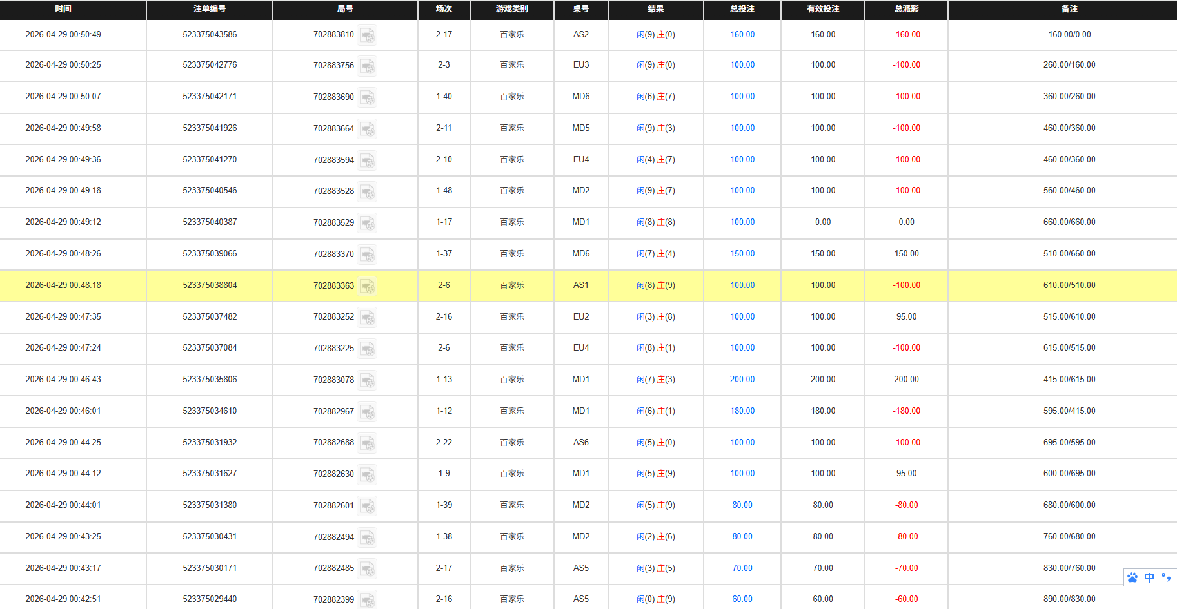Select order number 523375041926

(x=210, y=128)
